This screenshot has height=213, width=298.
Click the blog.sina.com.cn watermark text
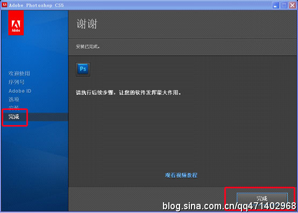[x=229, y=206]
